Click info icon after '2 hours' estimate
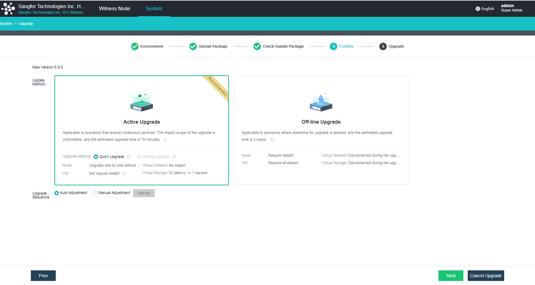 (272, 140)
